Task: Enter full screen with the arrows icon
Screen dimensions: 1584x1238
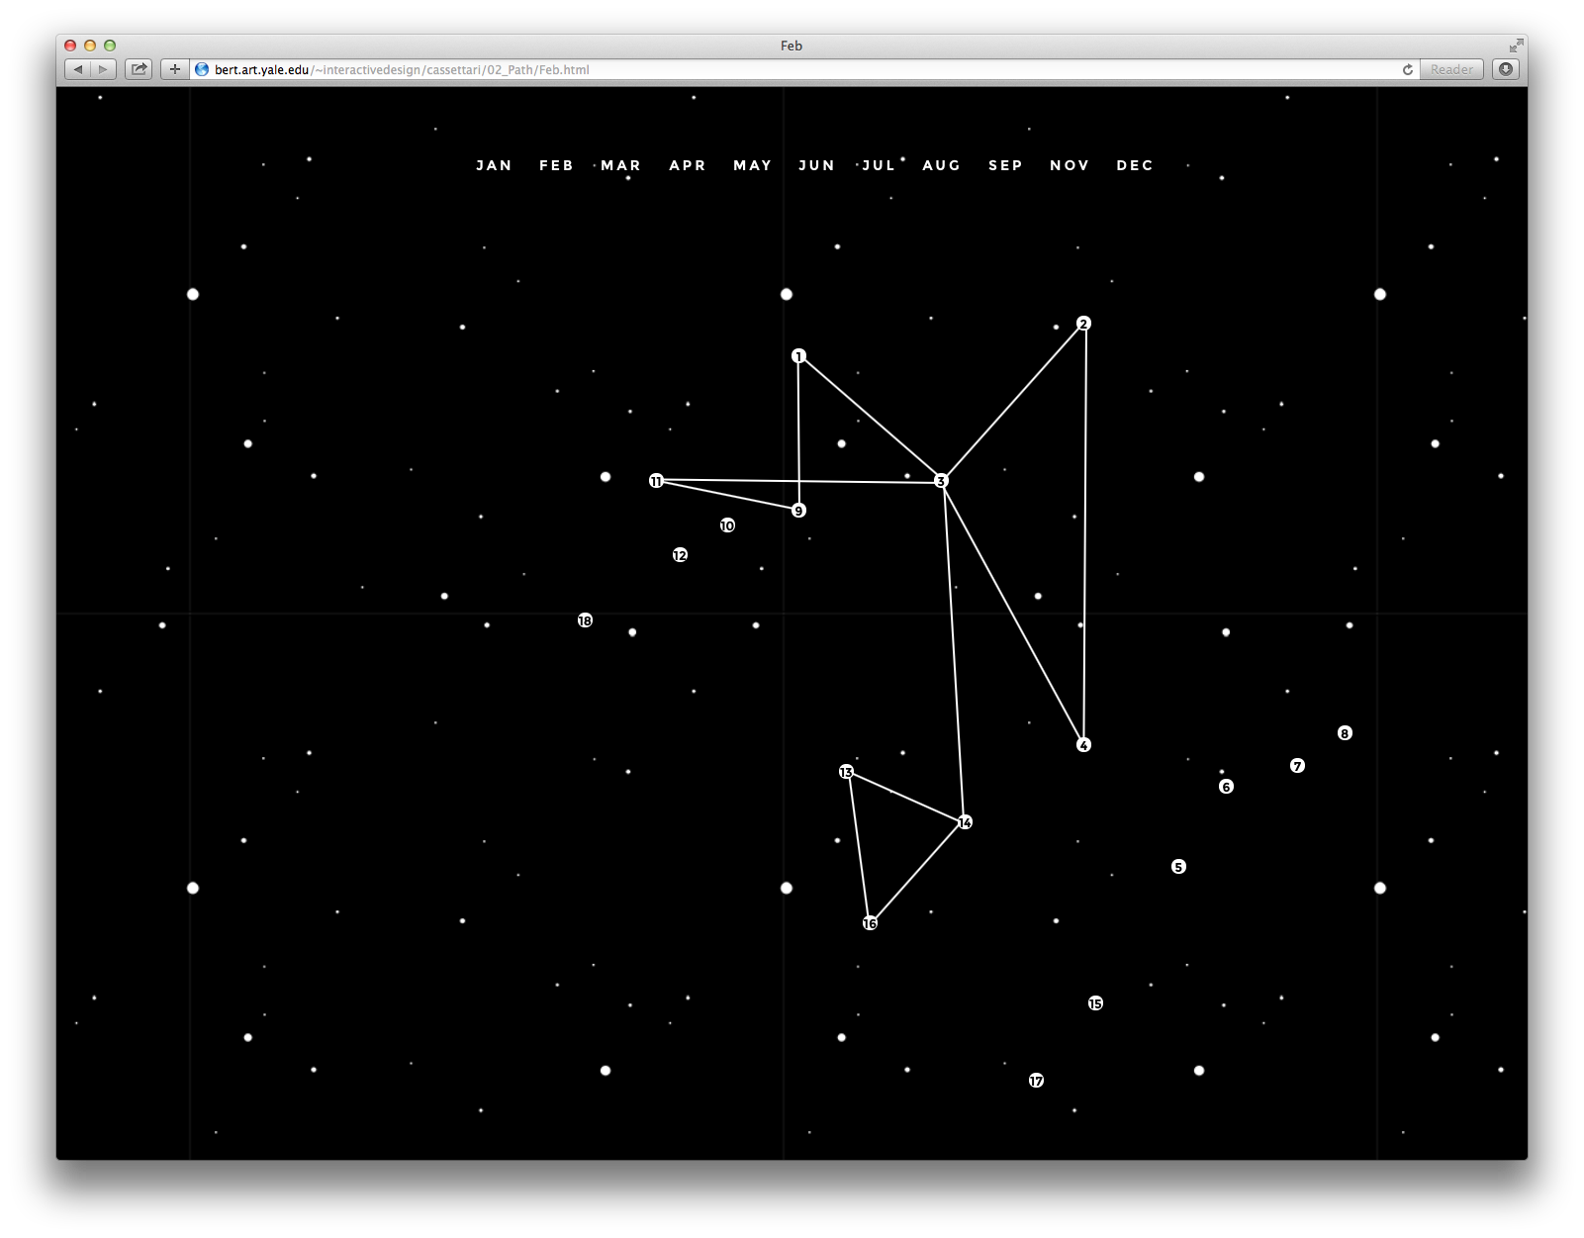Action: tap(1516, 46)
